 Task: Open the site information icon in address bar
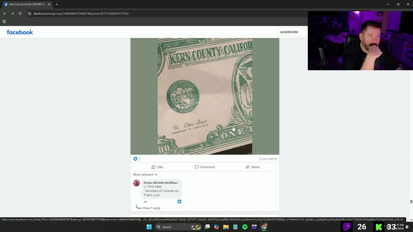point(29,14)
